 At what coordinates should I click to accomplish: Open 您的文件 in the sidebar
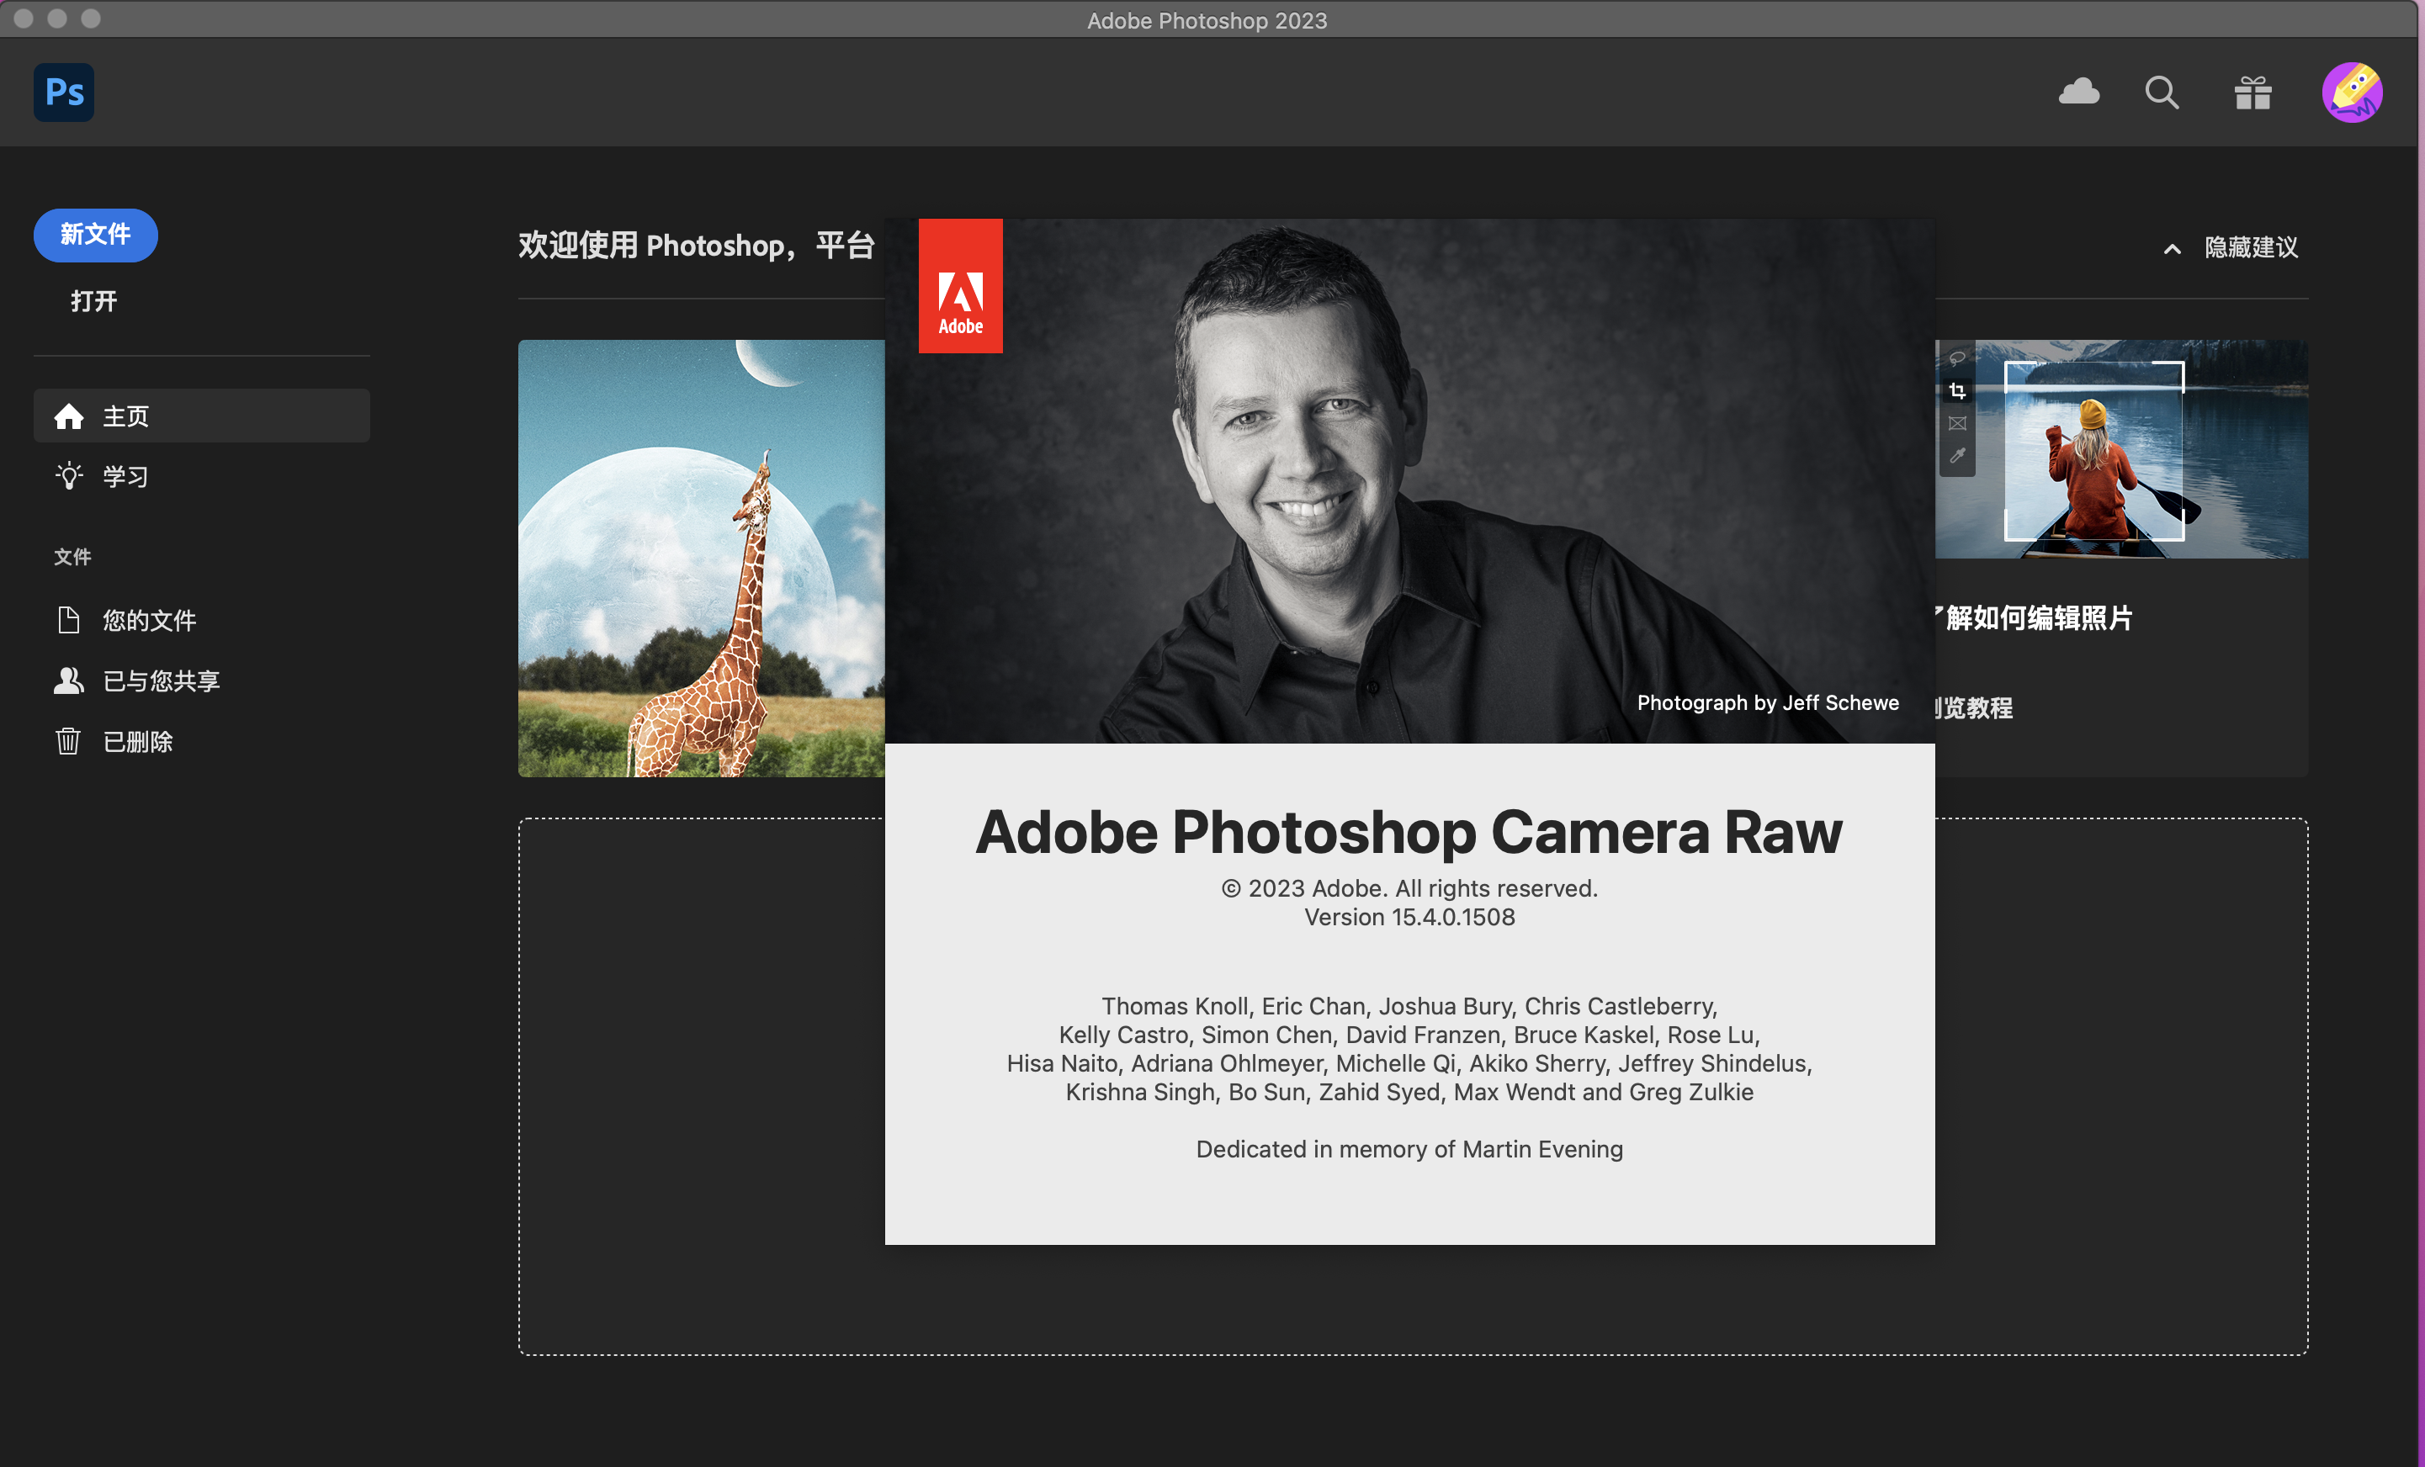150,620
